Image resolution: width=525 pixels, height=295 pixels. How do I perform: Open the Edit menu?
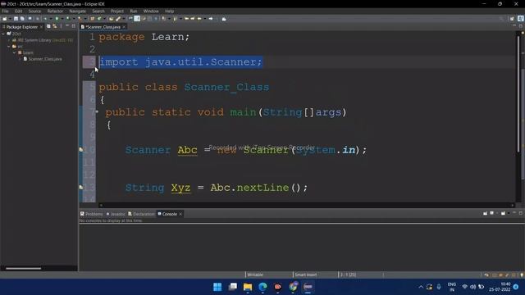tap(18, 11)
